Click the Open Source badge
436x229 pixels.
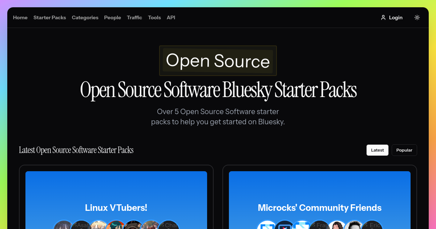point(218,61)
